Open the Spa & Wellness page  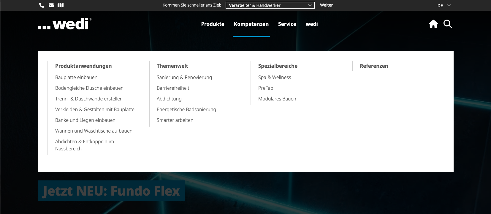[275, 77]
